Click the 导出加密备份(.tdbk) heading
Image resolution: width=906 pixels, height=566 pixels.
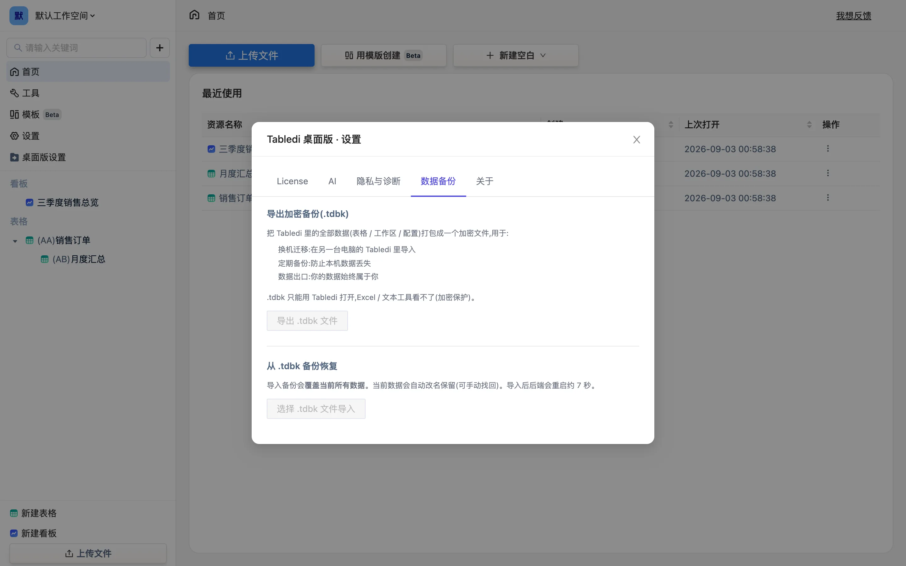pos(308,214)
